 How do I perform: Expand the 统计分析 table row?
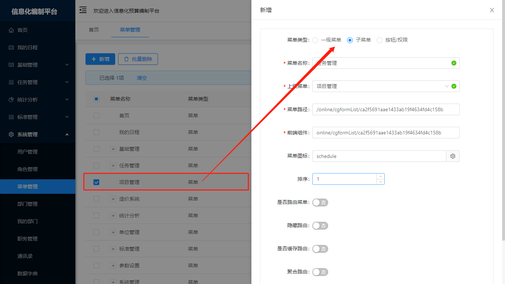point(113,216)
